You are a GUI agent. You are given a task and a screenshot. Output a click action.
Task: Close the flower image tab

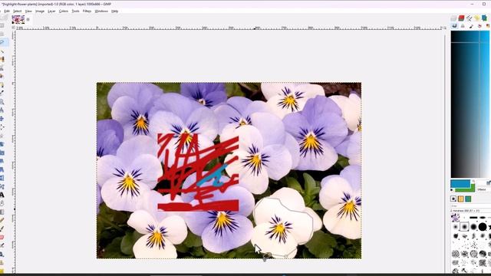pyautogui.click(x=28, y=19)
